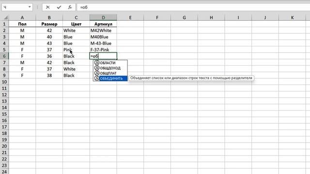Select the Артикул header cell
Viewport: 310px width, 174px height.
pyautogui.click(x=103, y=24)
